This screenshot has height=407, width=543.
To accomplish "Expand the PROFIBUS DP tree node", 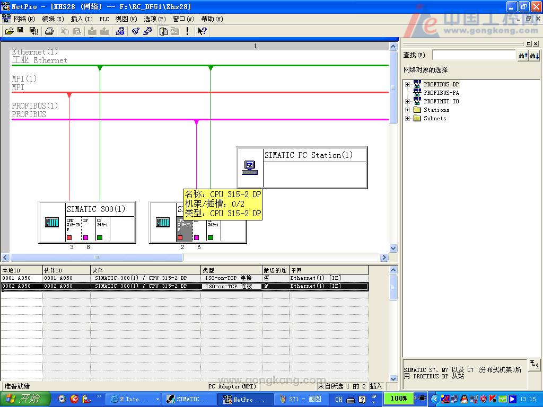I will (x=408, y=84).
